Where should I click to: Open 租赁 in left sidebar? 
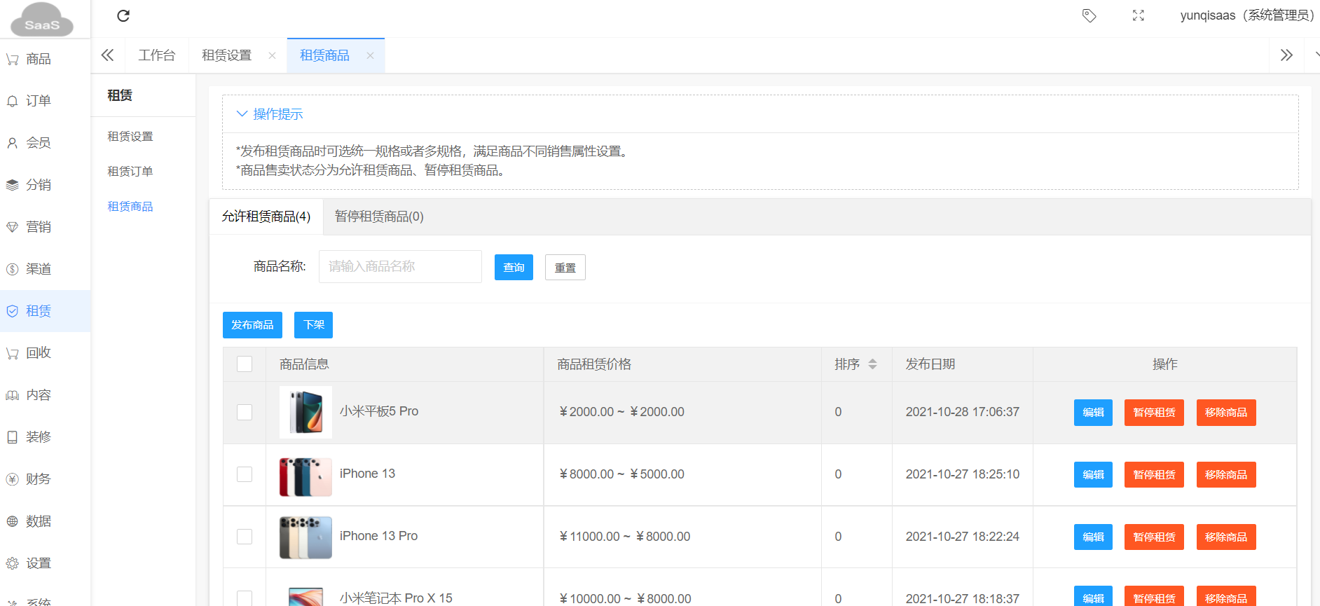click(45, 311)
